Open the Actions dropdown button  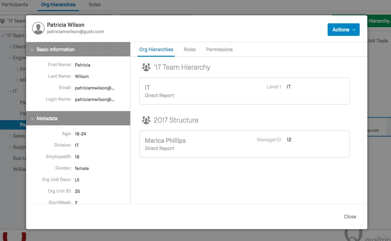pos(343,30)
